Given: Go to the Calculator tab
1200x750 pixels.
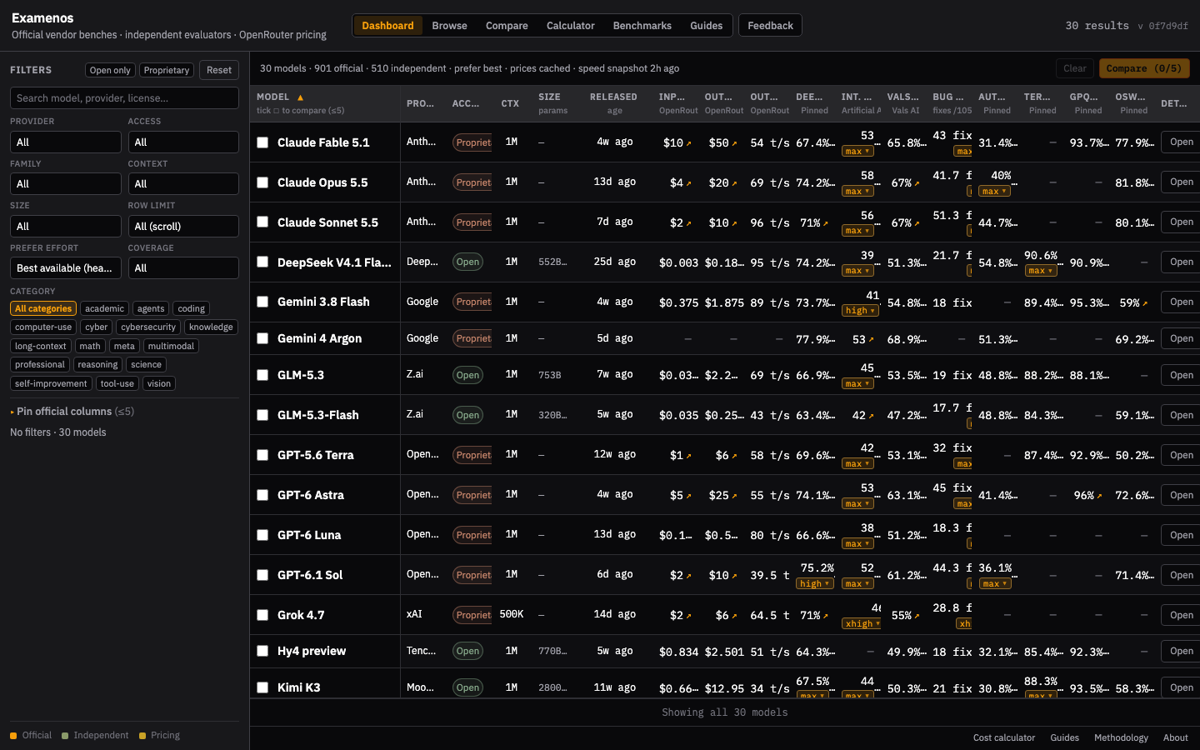Looking at the screenshot, I should click(x=570, y=26).
